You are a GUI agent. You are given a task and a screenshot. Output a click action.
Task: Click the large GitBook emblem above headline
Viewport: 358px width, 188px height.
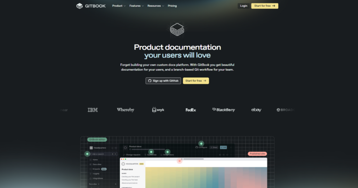pyautogui.click(x=177, y=29)
